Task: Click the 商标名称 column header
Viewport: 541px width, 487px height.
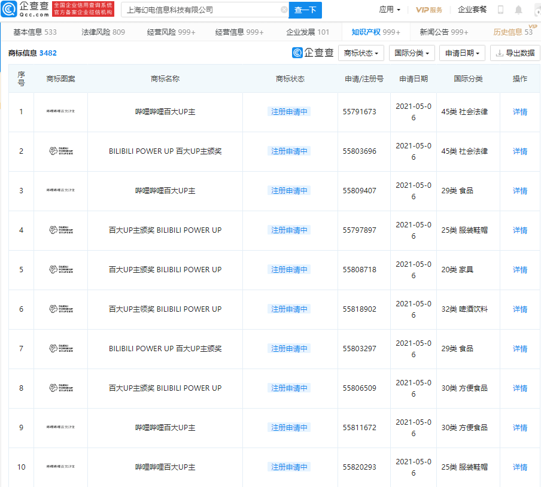Action: tap(165, 79)
